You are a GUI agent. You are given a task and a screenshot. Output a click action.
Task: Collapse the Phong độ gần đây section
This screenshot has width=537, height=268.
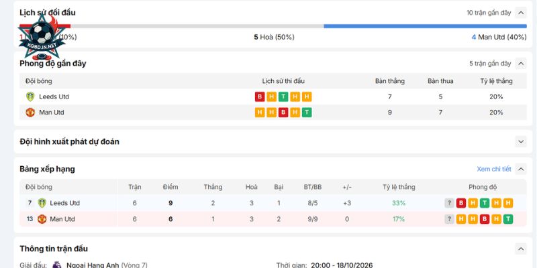coord(521,64)
